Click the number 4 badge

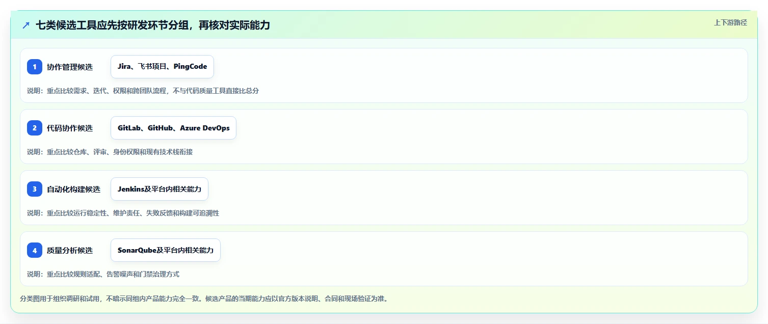pos(35,250)
